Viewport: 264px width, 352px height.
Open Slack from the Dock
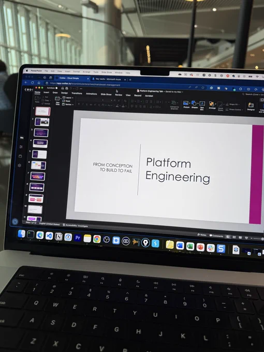[211, 247]
